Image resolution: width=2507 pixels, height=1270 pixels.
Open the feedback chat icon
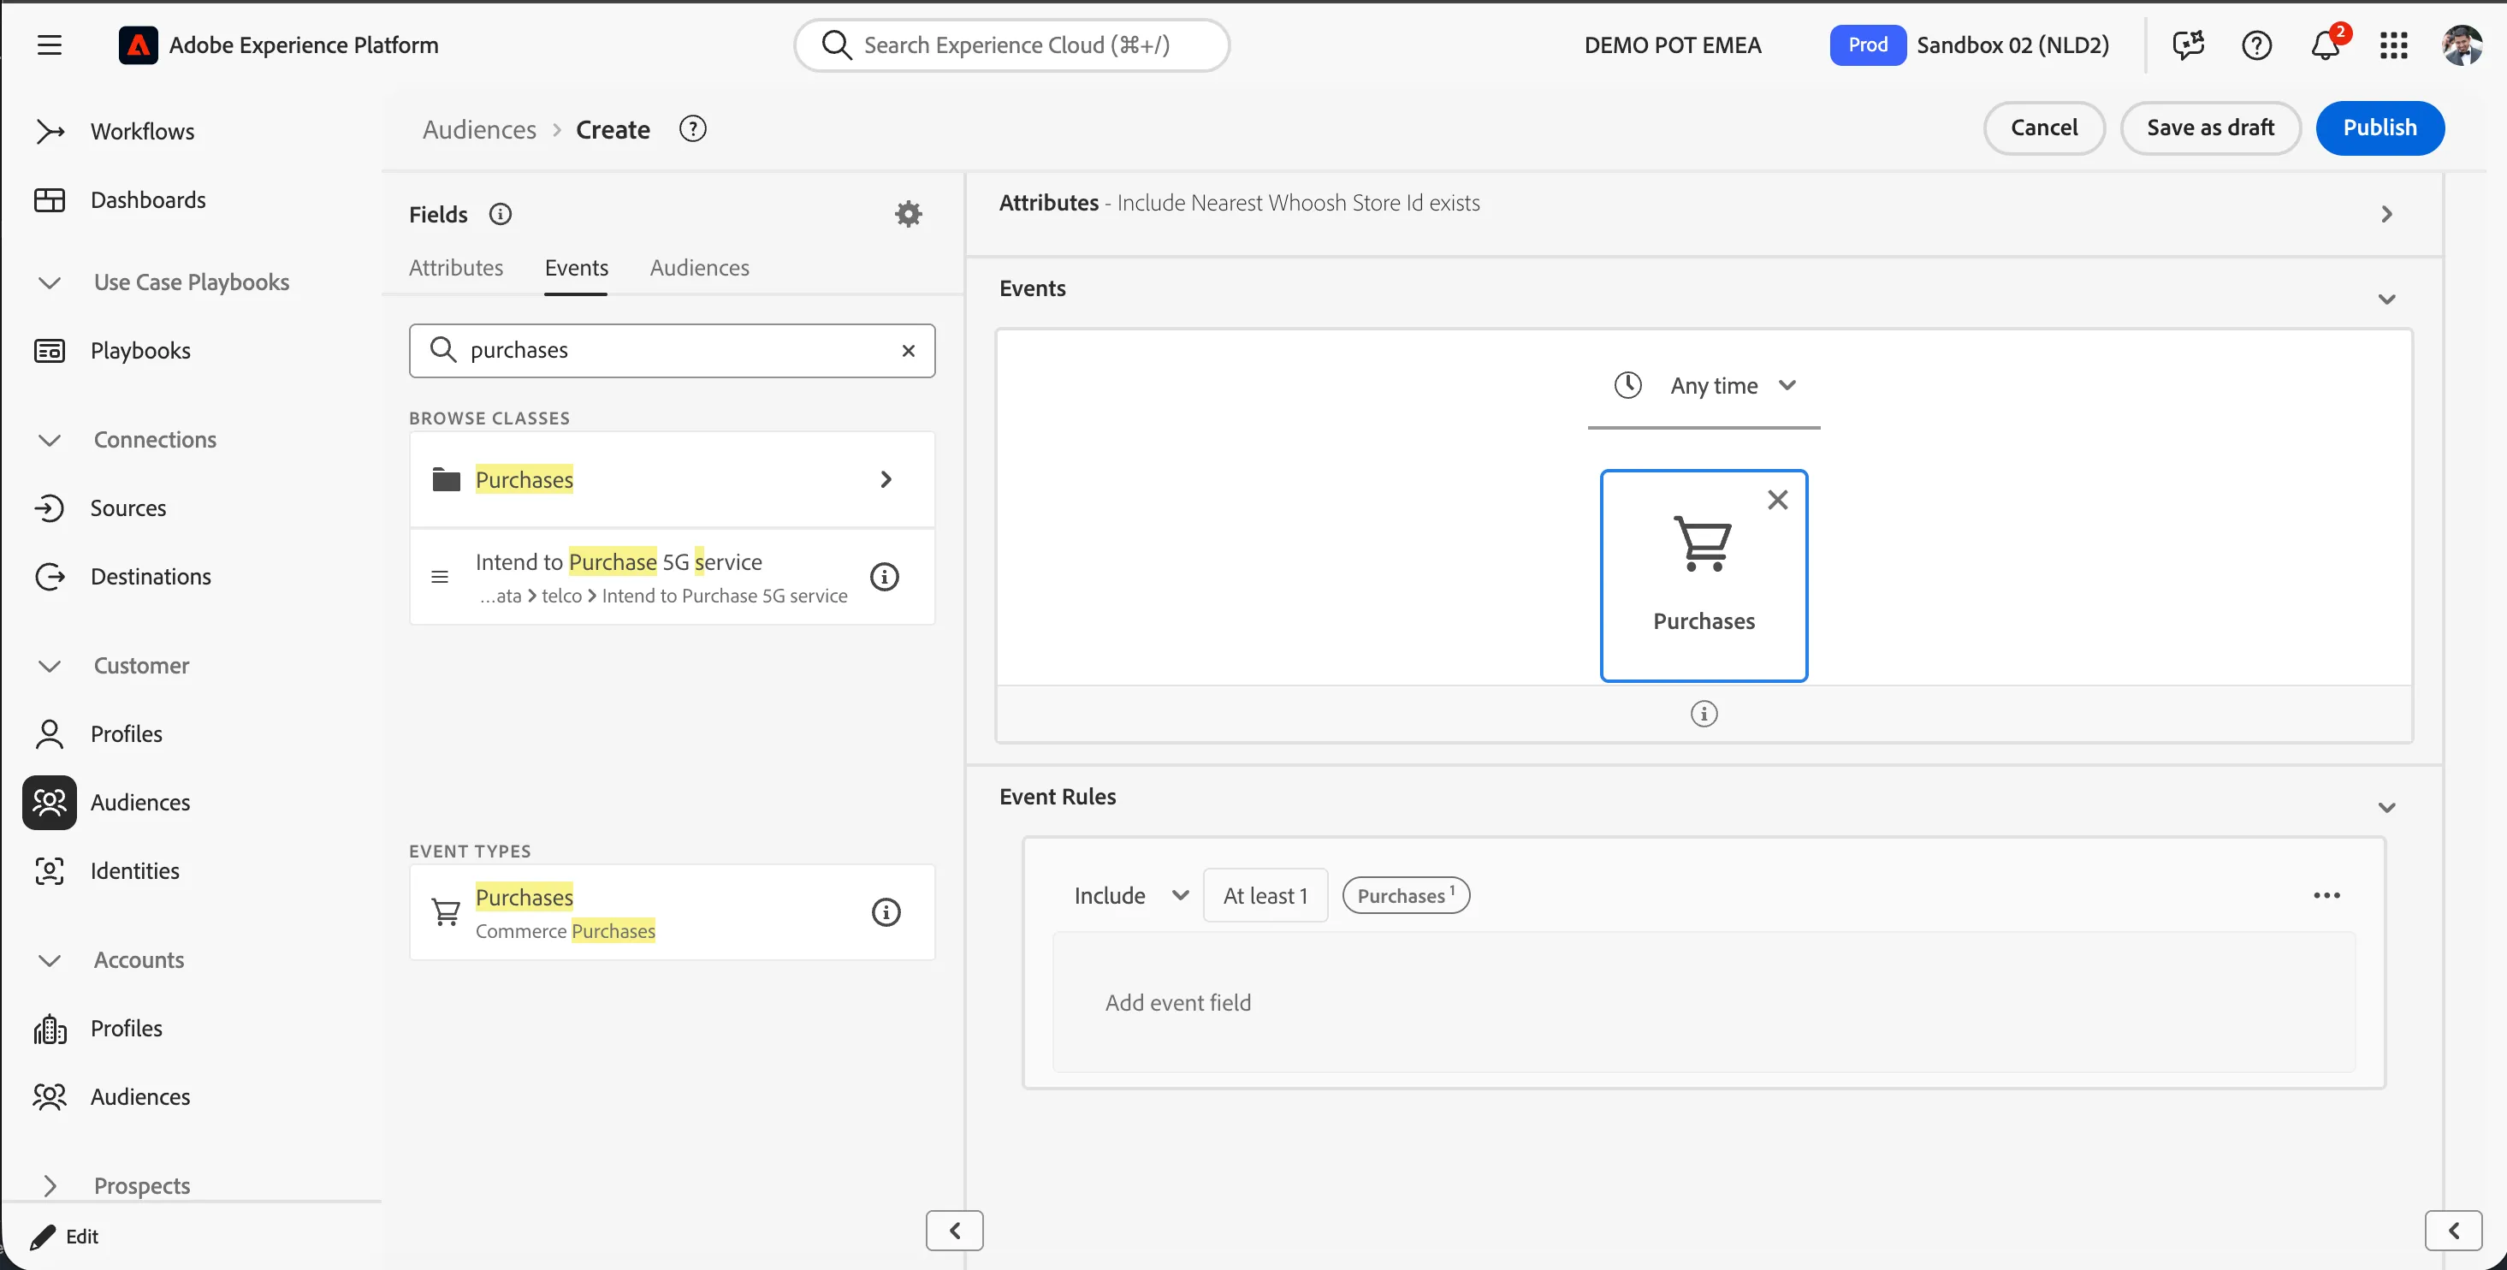tap(2188, 45)
